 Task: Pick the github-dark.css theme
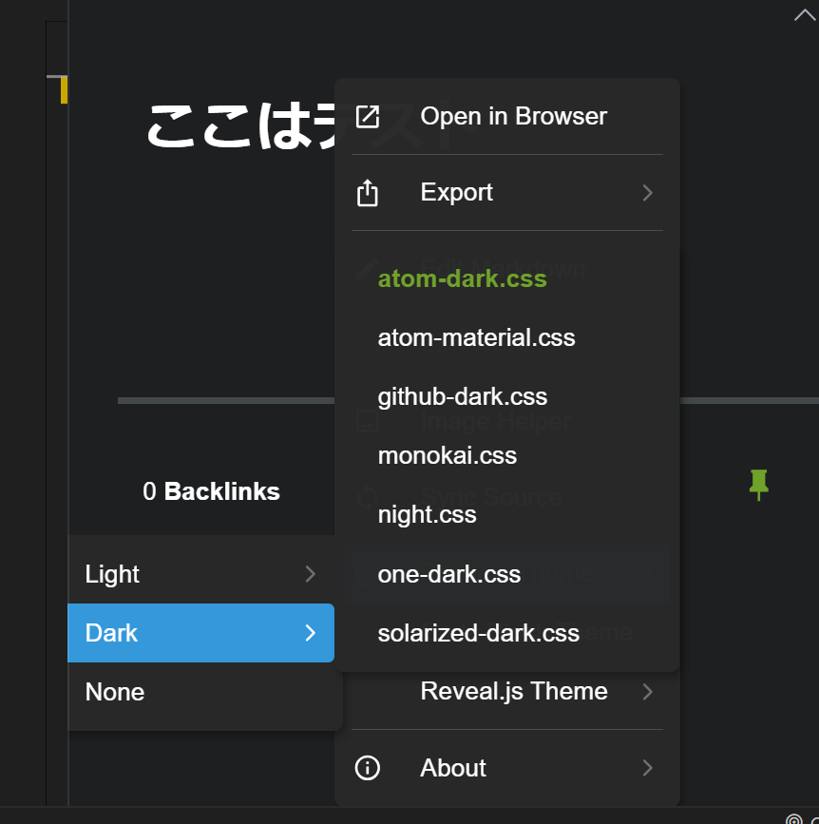(x=462, y=396)
